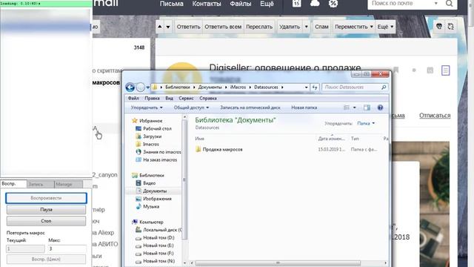Open the Удалить dropdown arrow

tap(306, 27)
